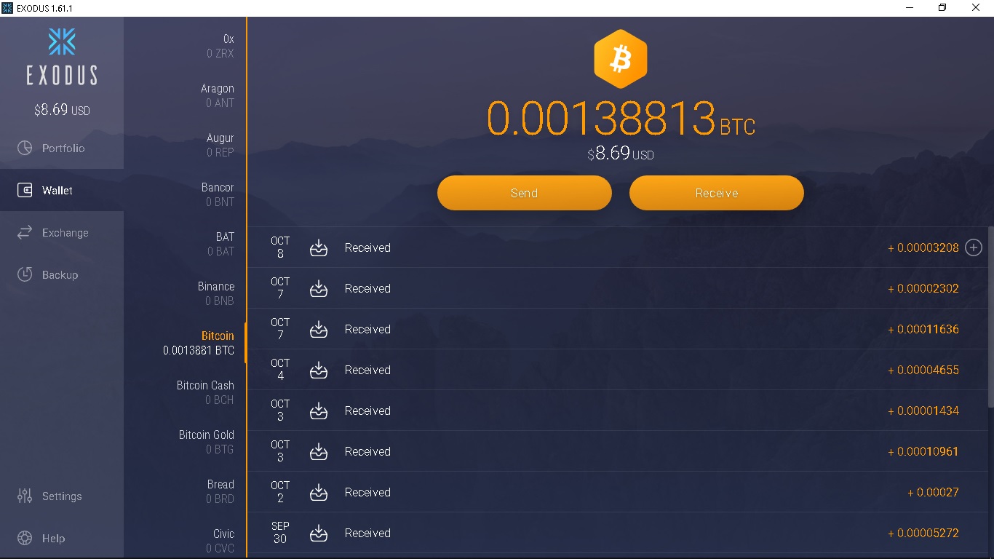Click Received label on Oct 4 row
Image resolution: width=994 pixels, height=559 pixels.
[367, 370]
